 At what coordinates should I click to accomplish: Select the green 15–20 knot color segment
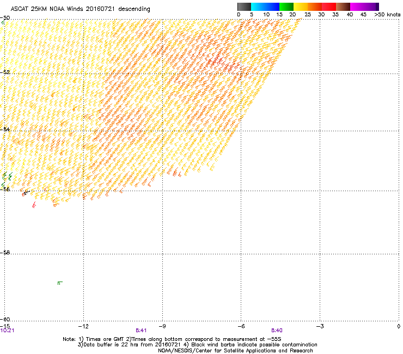[286, 7]
